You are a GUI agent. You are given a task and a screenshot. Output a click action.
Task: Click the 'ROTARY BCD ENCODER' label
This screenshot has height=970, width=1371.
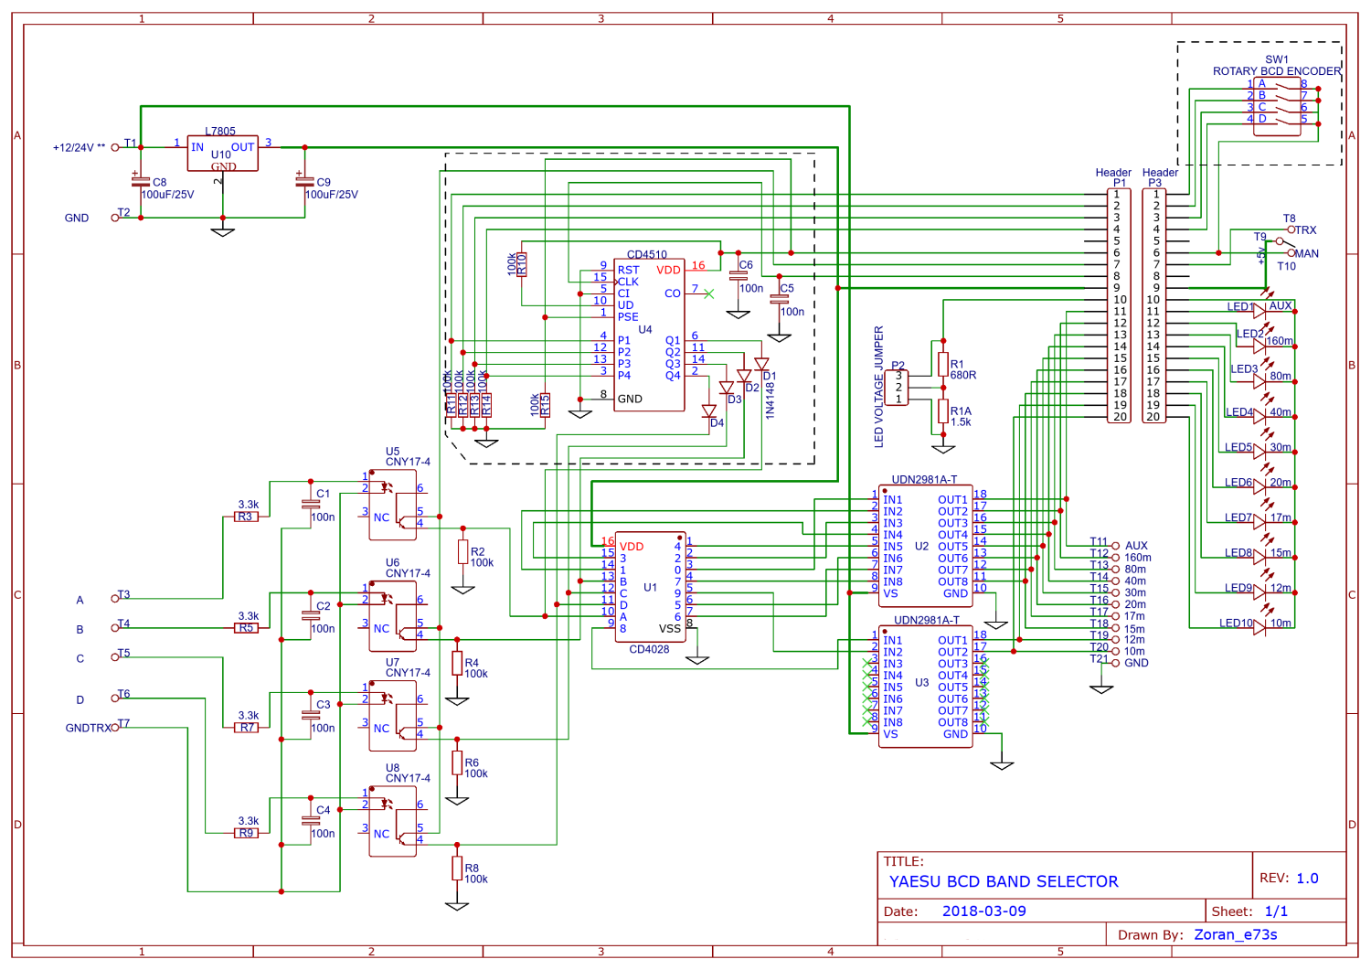tap(1277, 71)
